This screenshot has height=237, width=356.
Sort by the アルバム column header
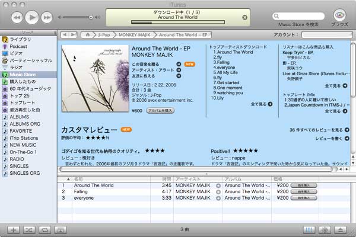click(247, 179)
